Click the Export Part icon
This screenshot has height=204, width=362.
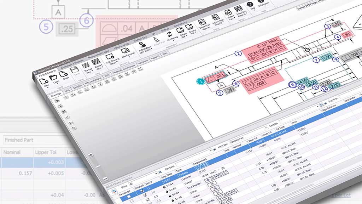(x=228, y=12)
